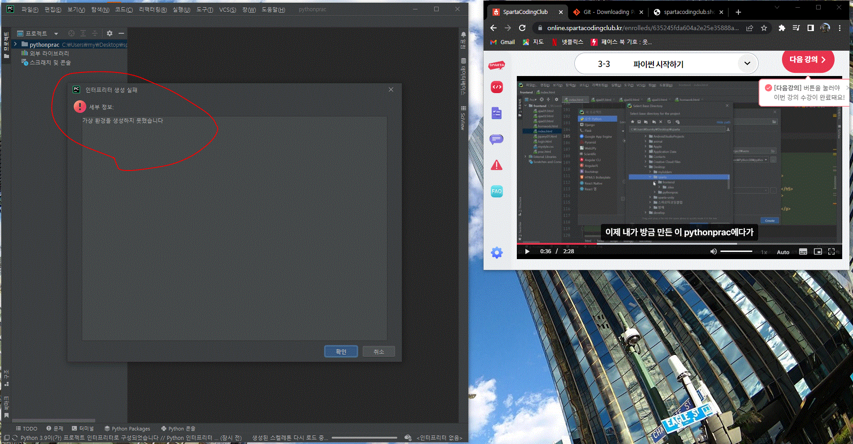Reload the browser page
This screenshot has width=853, height=444.
[522, 28]
